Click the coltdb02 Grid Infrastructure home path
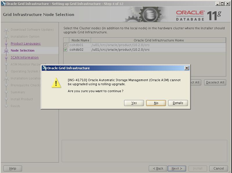The image size is (232, 173). point(120,50)
